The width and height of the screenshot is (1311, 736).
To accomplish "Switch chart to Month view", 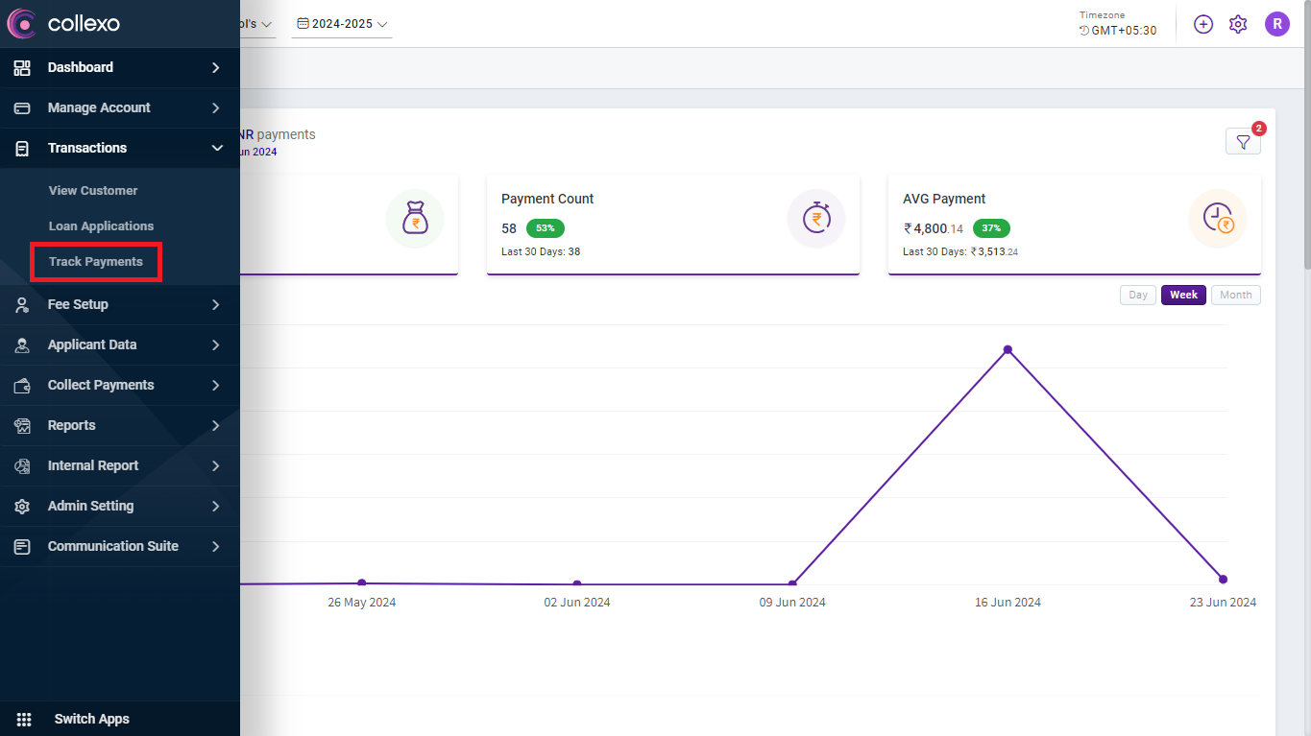I will click(1235, 295).
